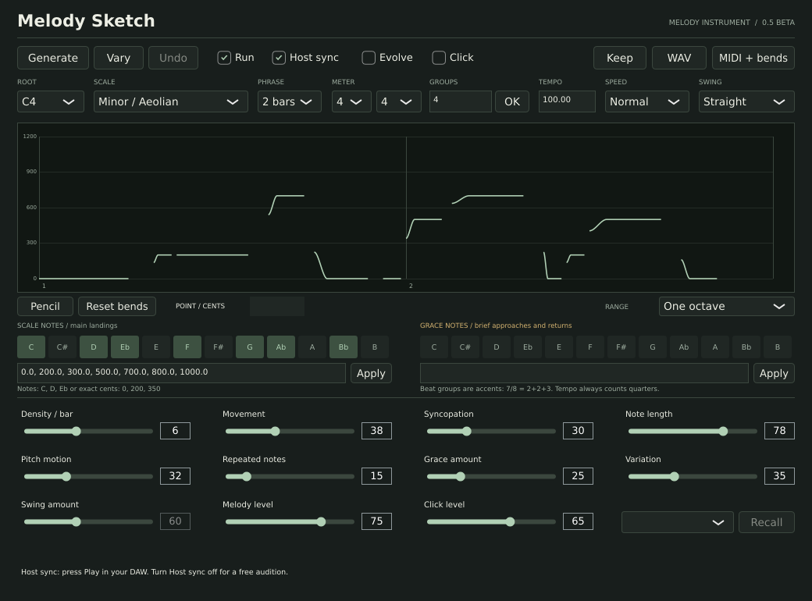
Task: Click the Vary button
Action: 119,58
